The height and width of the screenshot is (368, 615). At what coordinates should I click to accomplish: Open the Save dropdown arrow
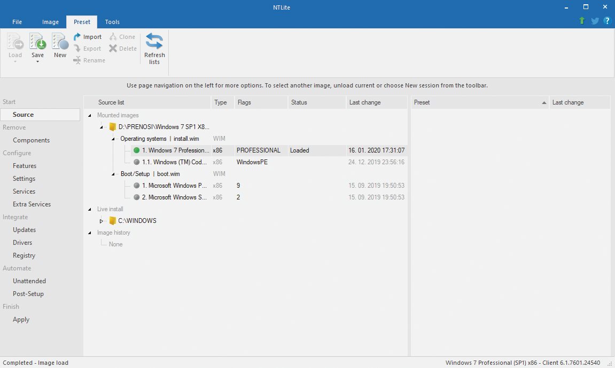(x=37, y=62)
